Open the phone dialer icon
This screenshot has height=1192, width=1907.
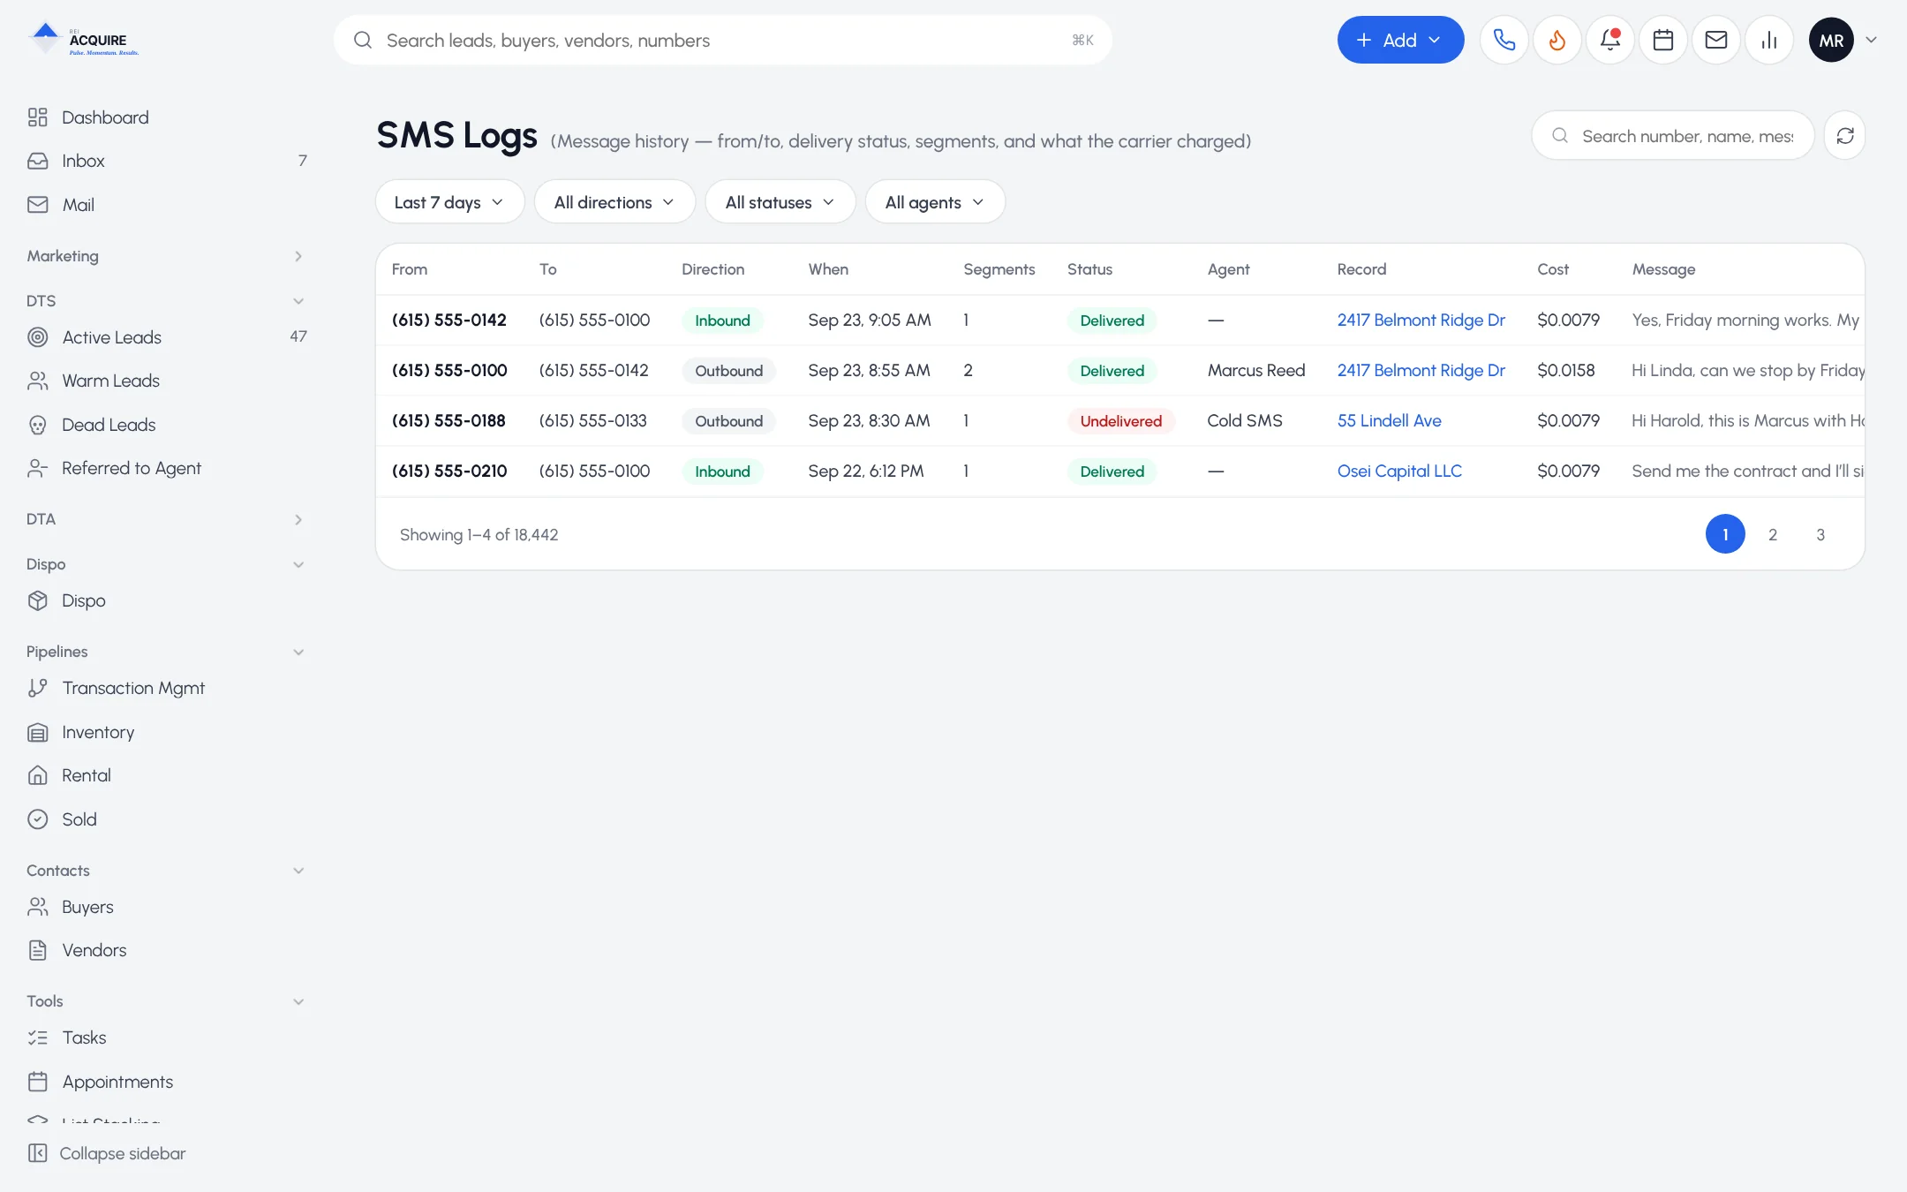click(x=1504, y=40)
